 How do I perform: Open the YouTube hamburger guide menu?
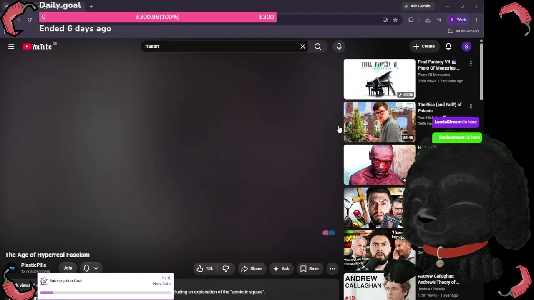(x=11, y=47)
